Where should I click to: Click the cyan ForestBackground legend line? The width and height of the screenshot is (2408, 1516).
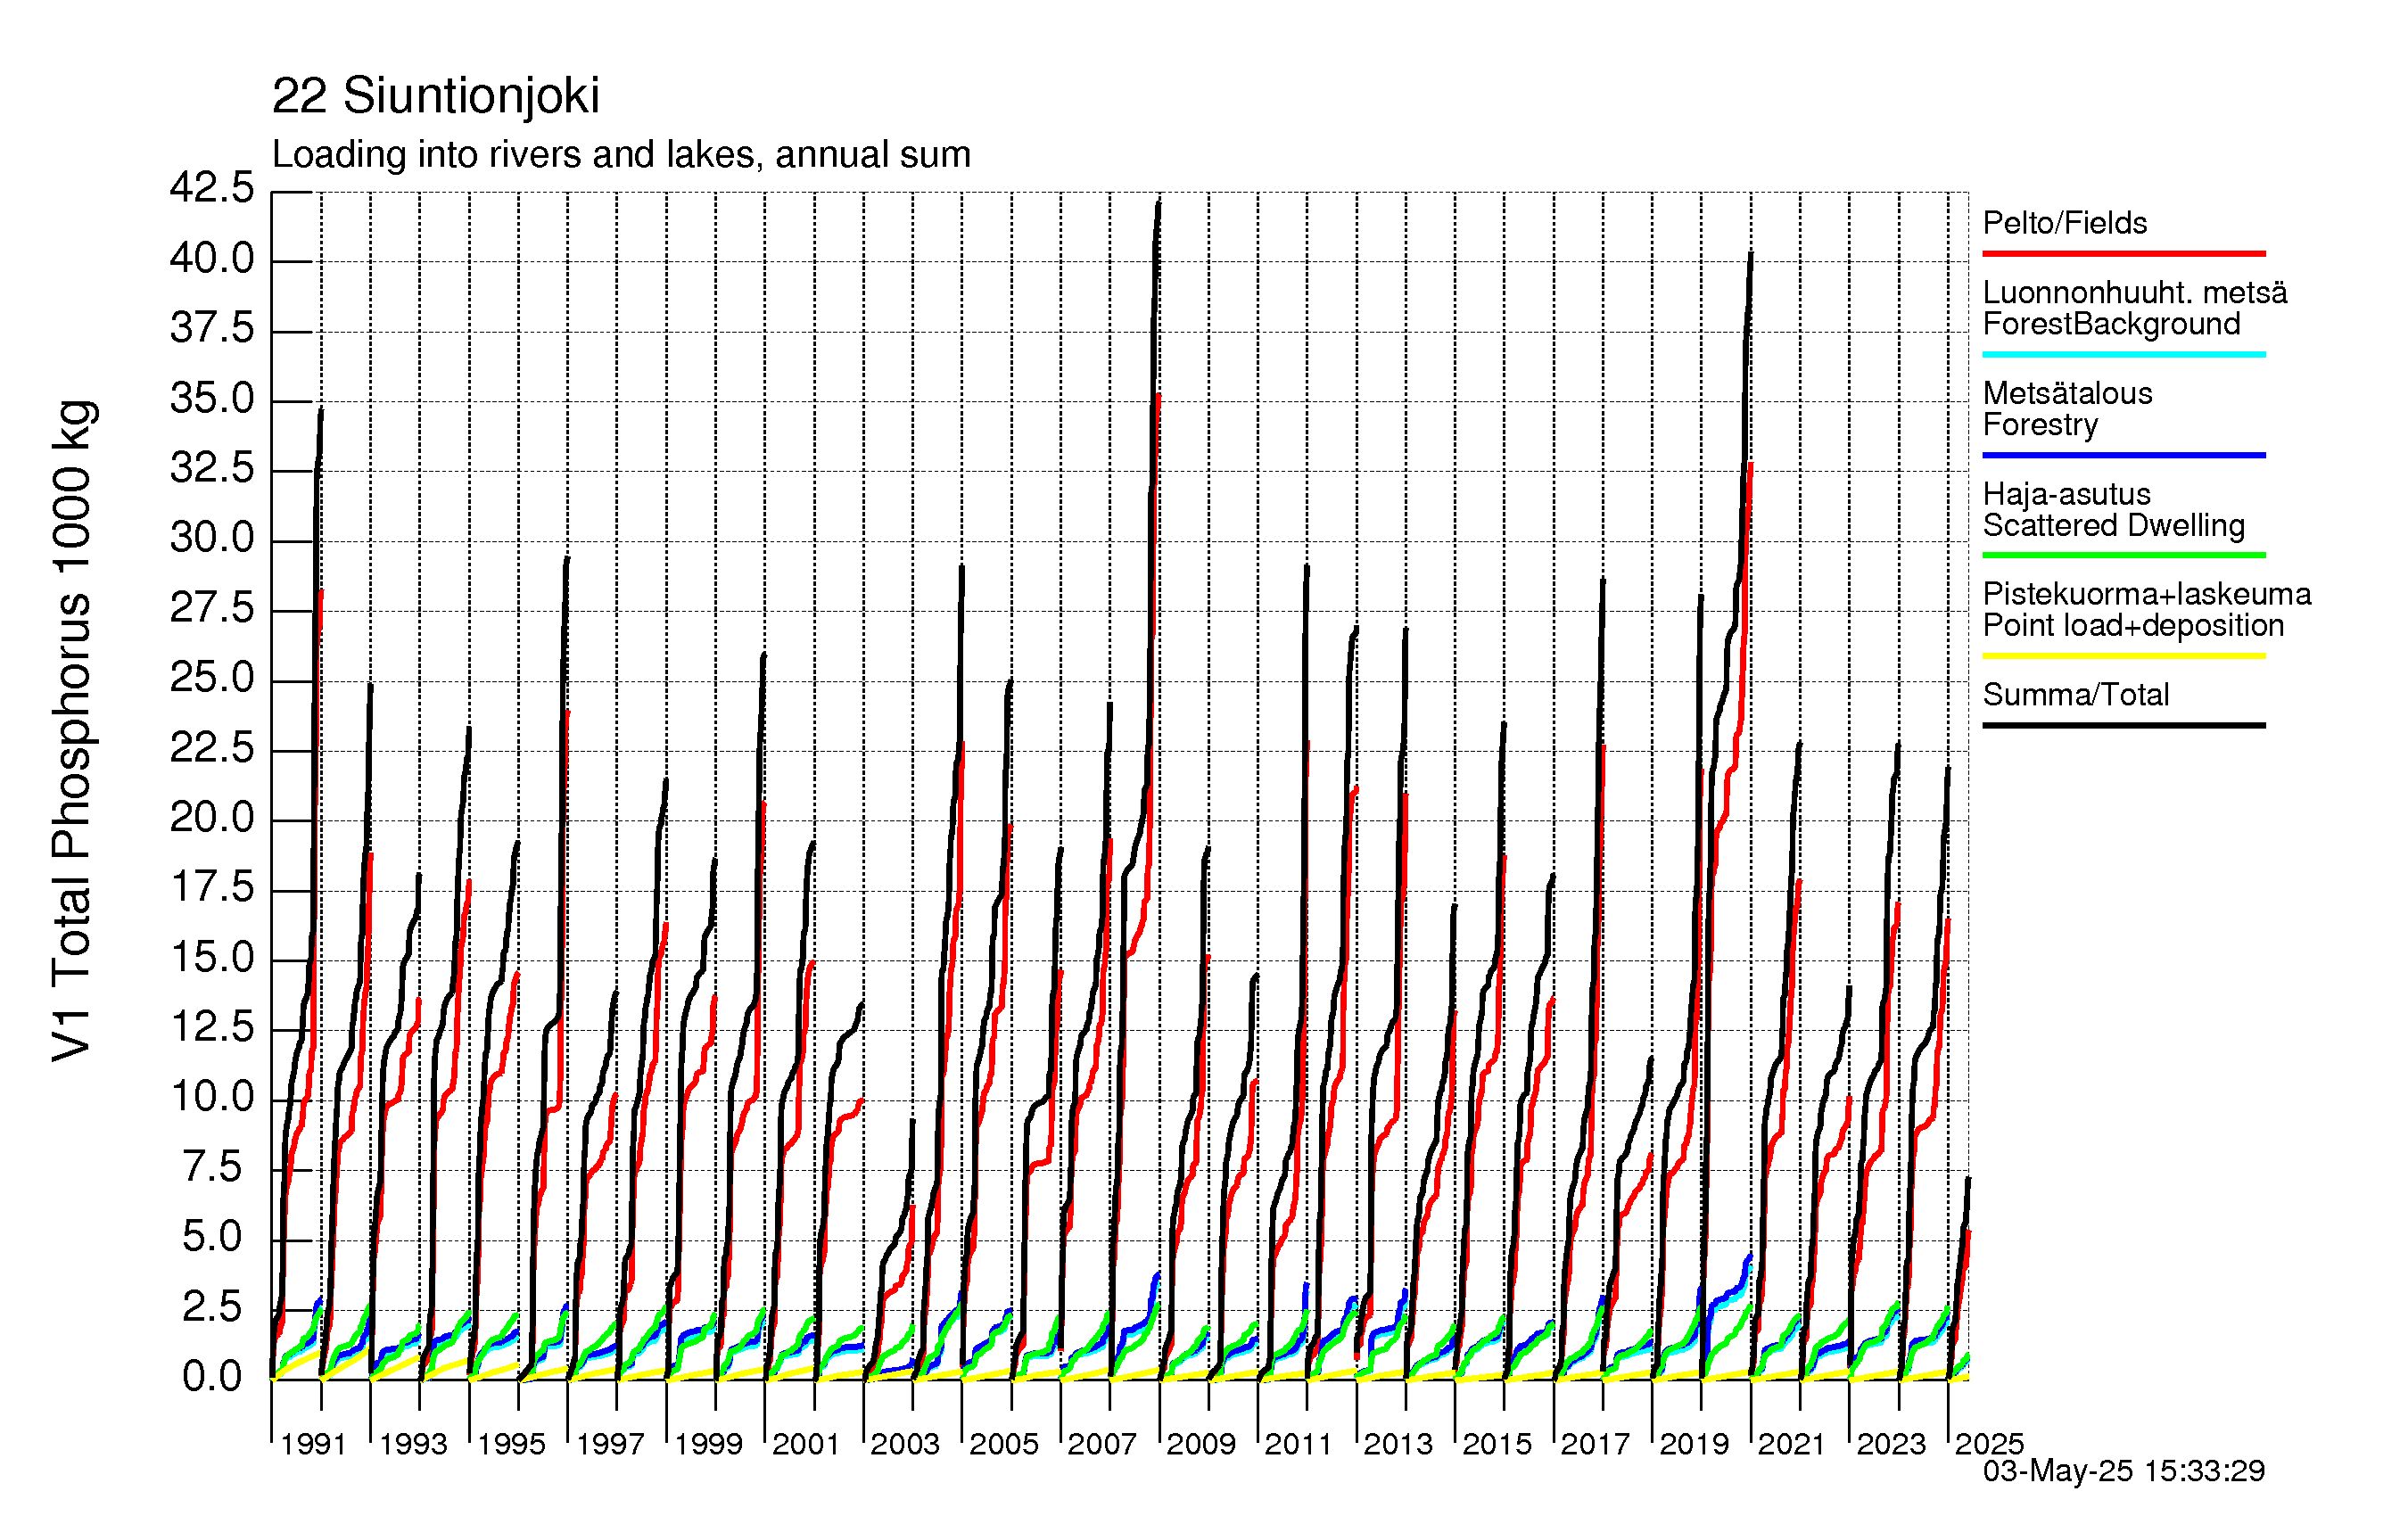[x=2123, y=354]
